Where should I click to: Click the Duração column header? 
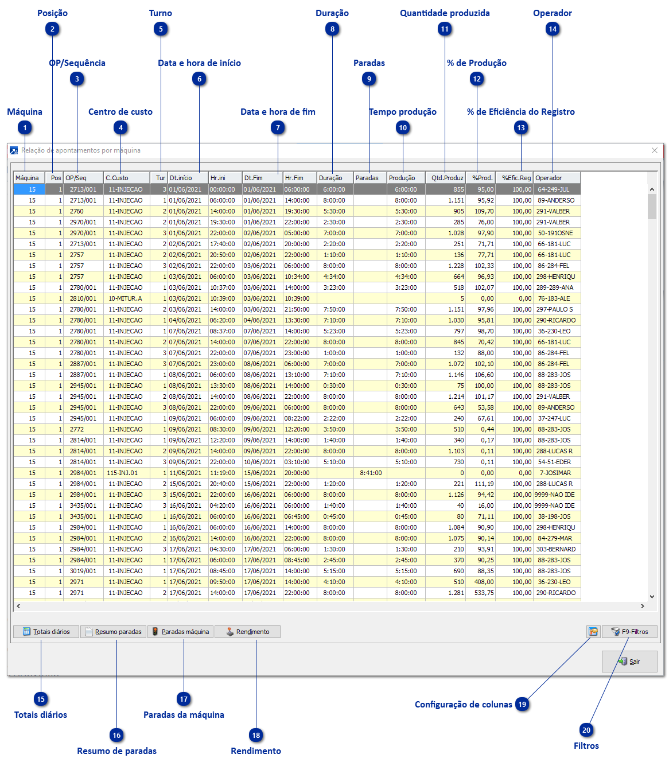tap(335, 178)
